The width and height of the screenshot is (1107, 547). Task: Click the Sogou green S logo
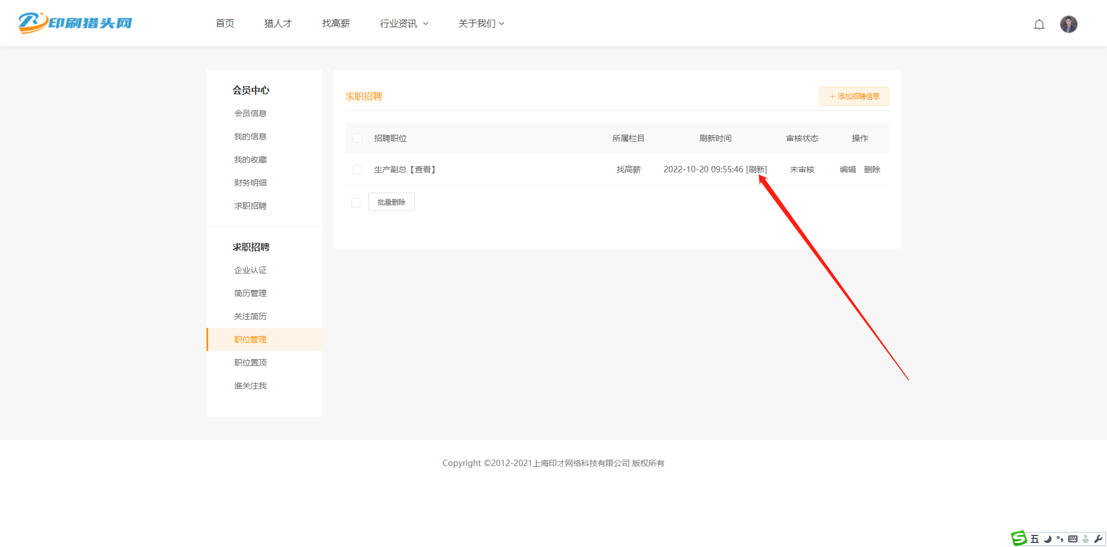pos(1019,538)
